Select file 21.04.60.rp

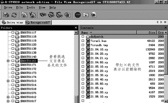tap(99, 62)
